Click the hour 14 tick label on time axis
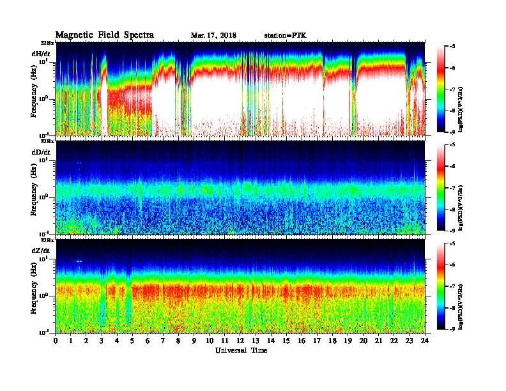The image size is (506, 391). (x=271, y=341)
